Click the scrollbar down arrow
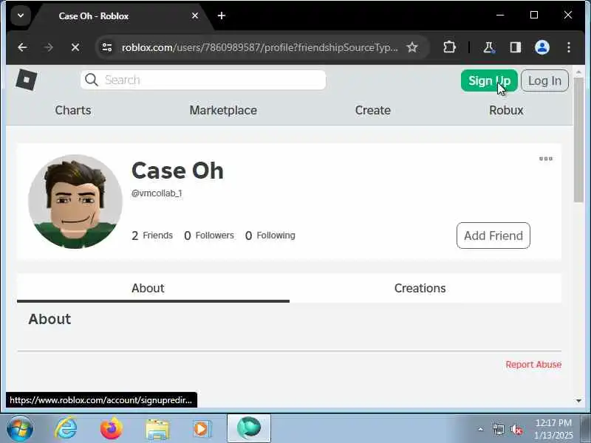Image resolution: width=591 pixels, height=443 pixels. coord(578,401)
